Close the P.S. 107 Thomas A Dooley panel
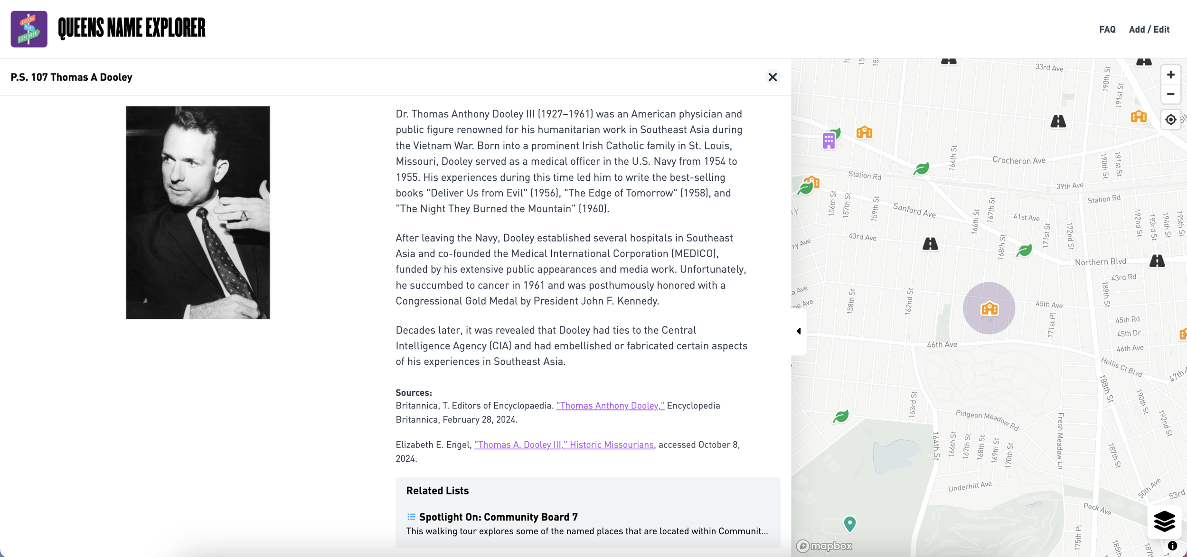Viewport: 1187px width, 557px height. [772, 77]
